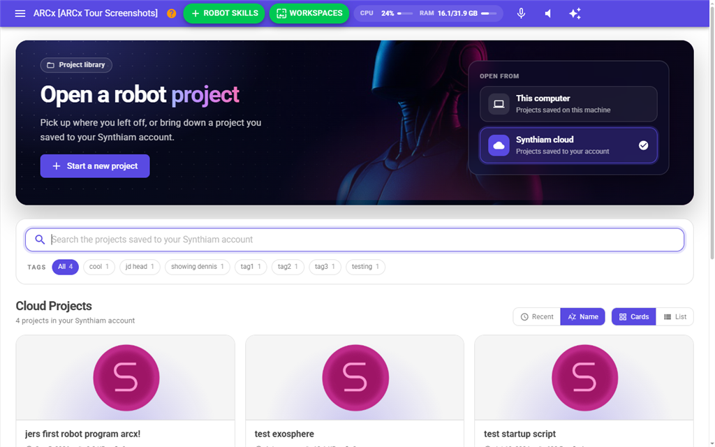Open test startup script project thumbnail
This screenshot has height=447, width=715.
(584, 378)
